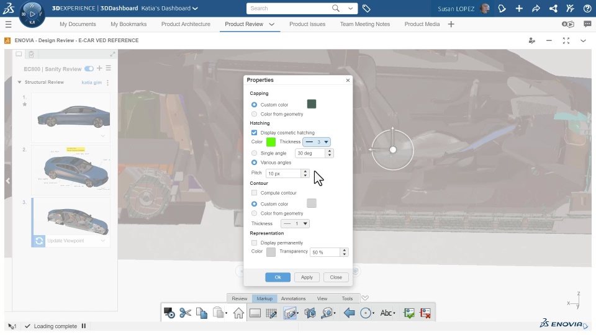Image resolution: width=596 pixels, height=335 pixels.
Task: Switch to the Annotations toolbar tab
Action: pyautogui.click(x=293, y=298)
